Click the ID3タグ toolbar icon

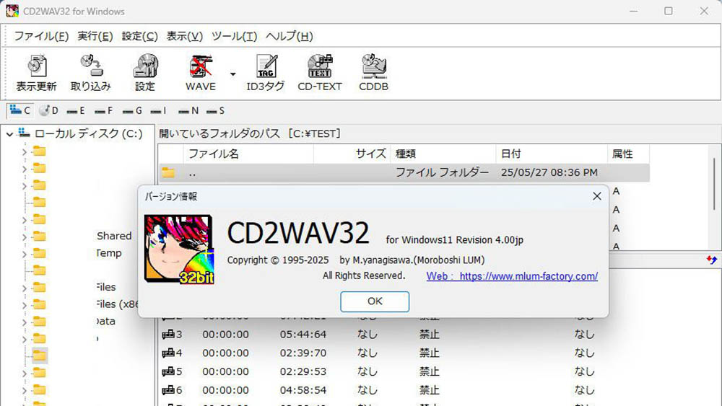pos(266,73)
